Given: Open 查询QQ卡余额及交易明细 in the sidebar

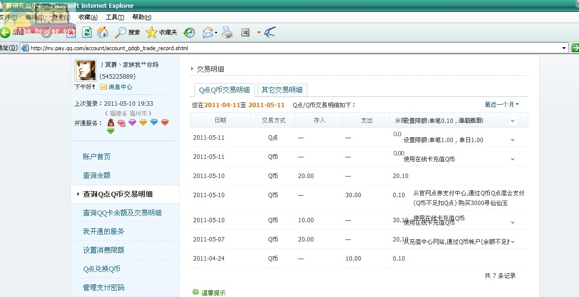Looking at the screenshot, I should pos(122,212).
